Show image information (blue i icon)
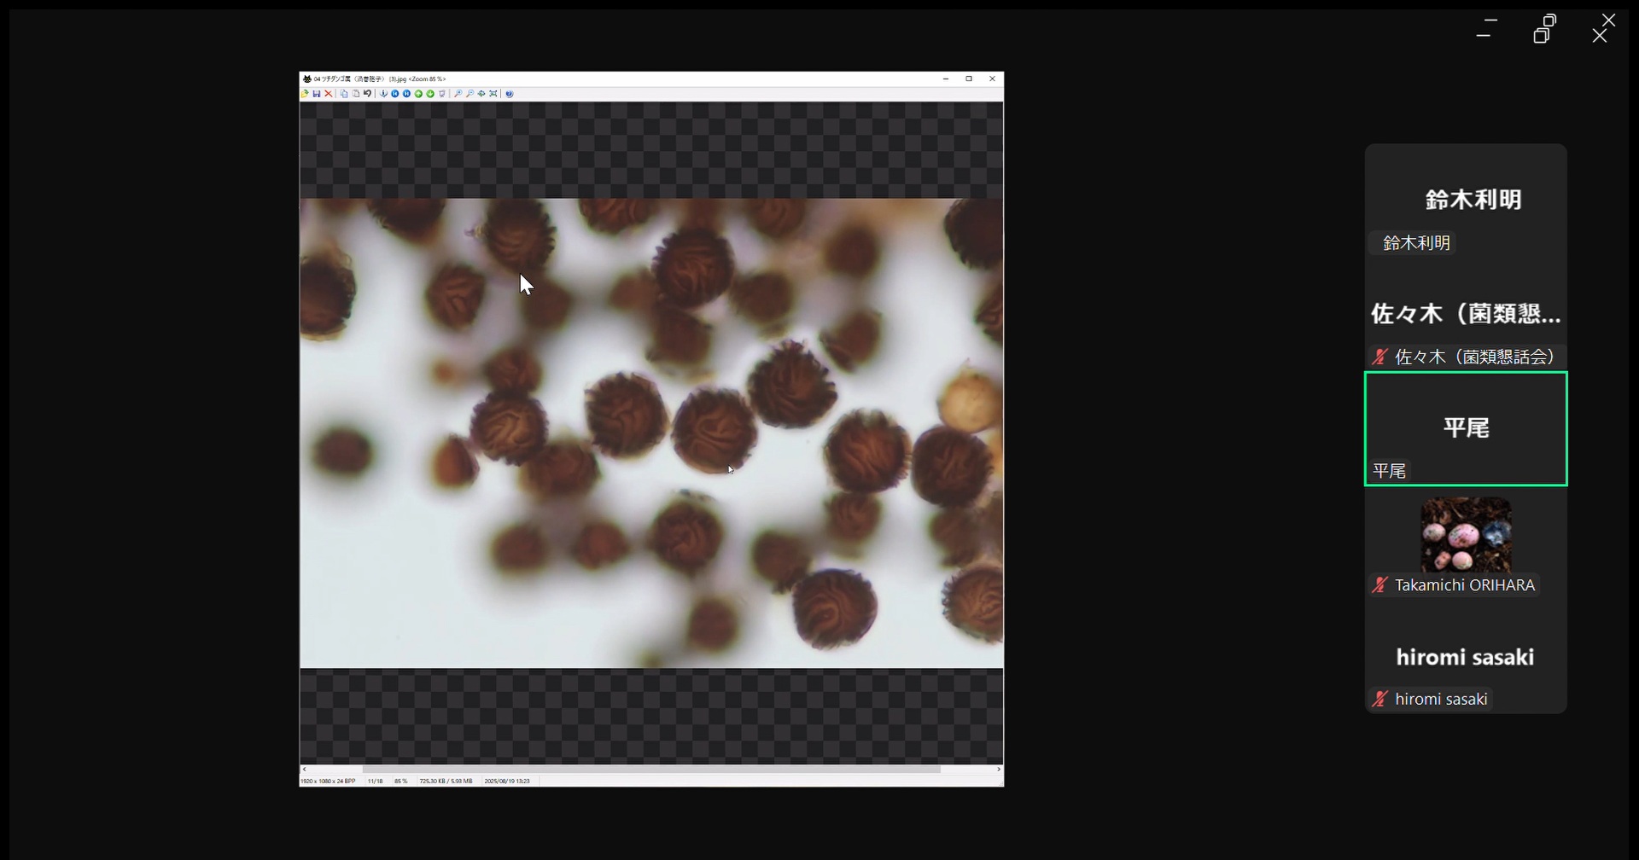The width and height of the screenshot is (1639, 860). 383,94
